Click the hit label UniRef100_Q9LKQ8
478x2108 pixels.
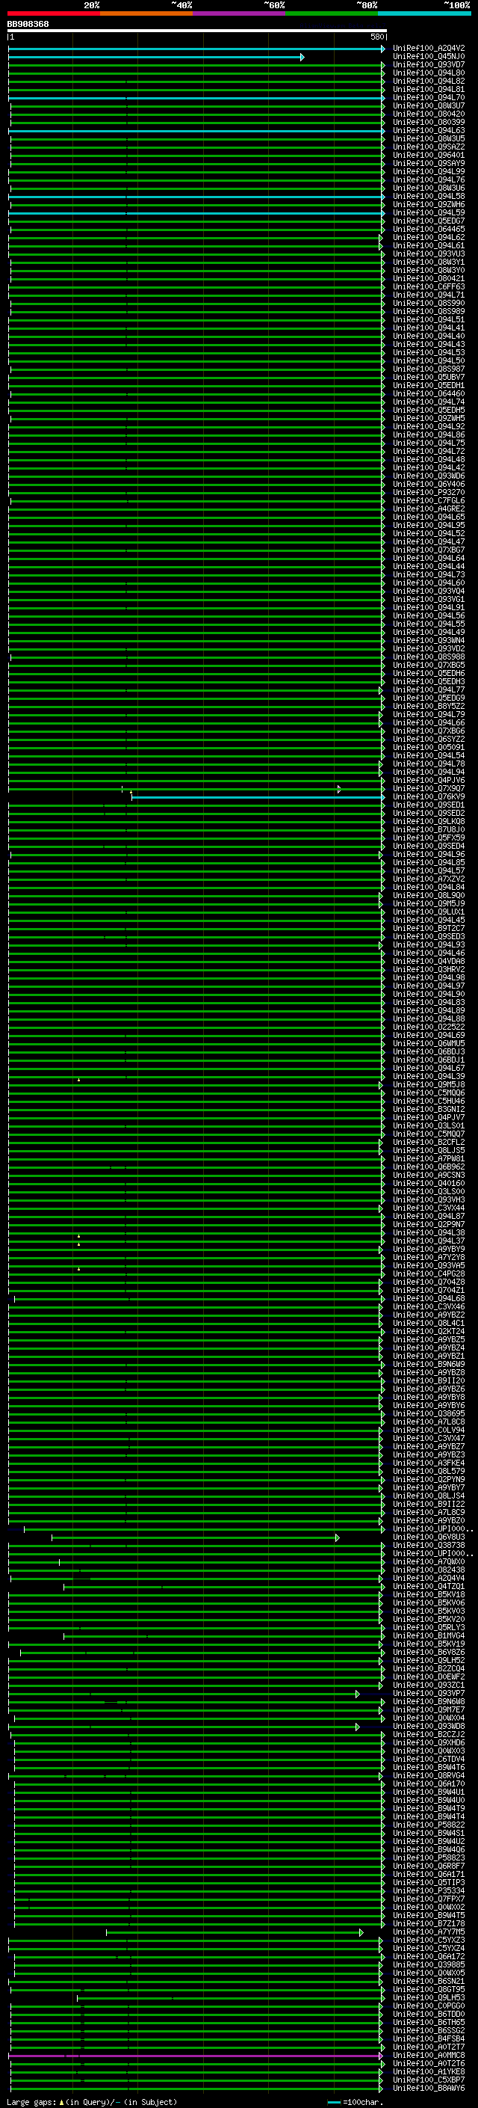tap(429, 822)
